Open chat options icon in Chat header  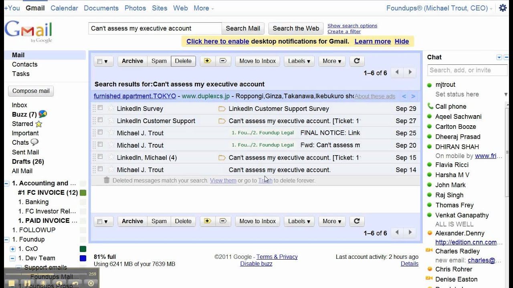tap(499, 58)
